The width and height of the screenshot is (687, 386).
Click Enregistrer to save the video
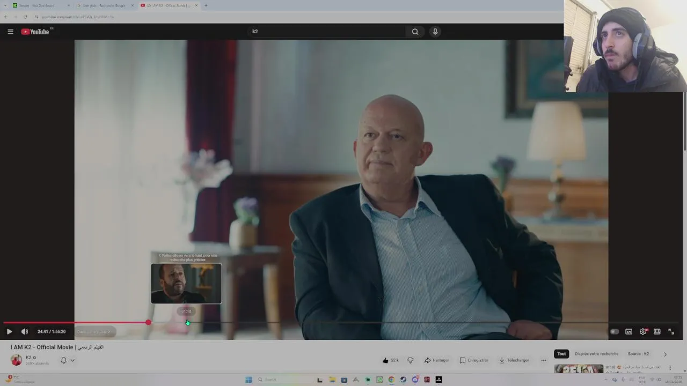click(x=474, y=360)
